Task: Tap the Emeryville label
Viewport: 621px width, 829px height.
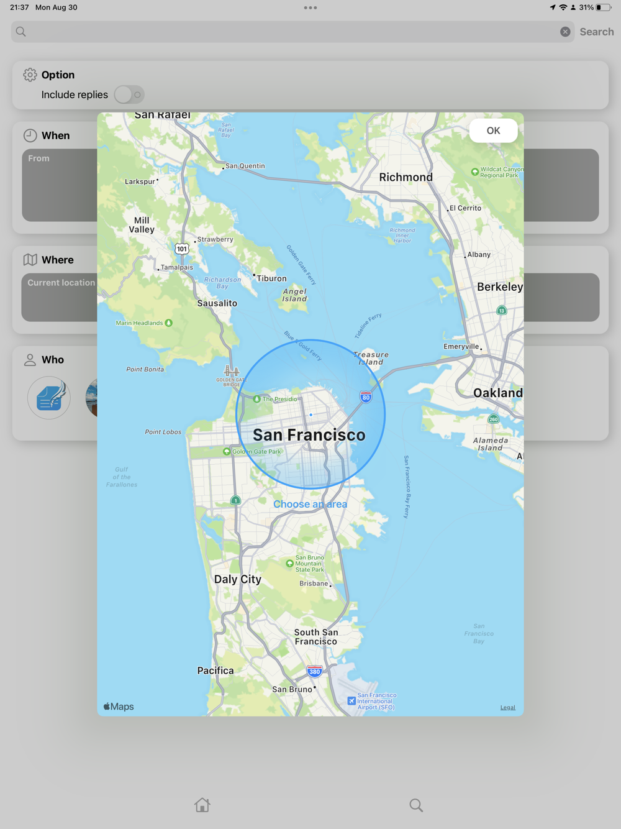Action: [461, 347]
